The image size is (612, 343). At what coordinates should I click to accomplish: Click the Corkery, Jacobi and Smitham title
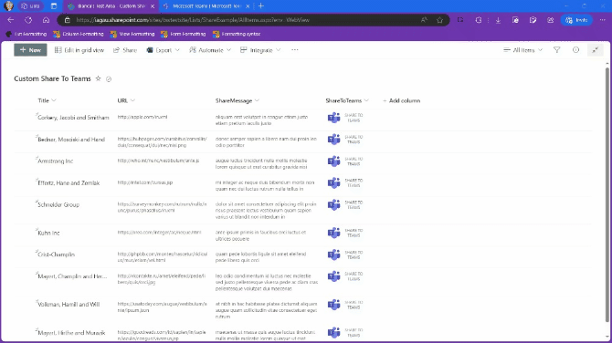(x=73, y=118)
